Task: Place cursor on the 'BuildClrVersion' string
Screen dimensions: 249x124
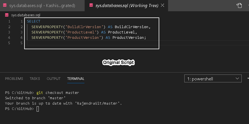Action: tap(86, 27)
